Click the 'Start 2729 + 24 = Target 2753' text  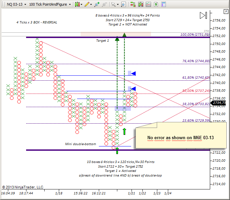[x=128, y=20]
